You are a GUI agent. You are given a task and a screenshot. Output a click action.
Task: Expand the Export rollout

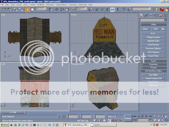point(153,61)
